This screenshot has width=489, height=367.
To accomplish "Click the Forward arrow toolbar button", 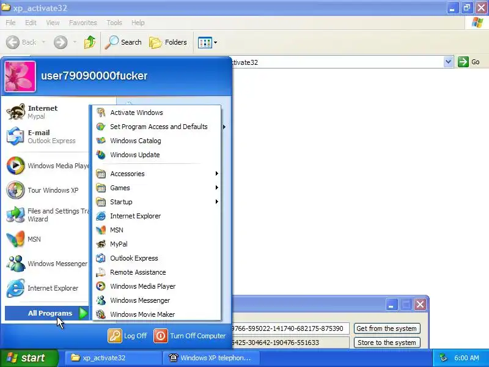I will click(61, 42).
